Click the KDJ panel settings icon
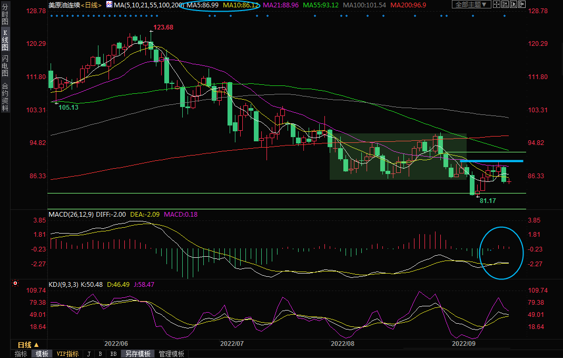The image size is (563, 358). (14, 284)
